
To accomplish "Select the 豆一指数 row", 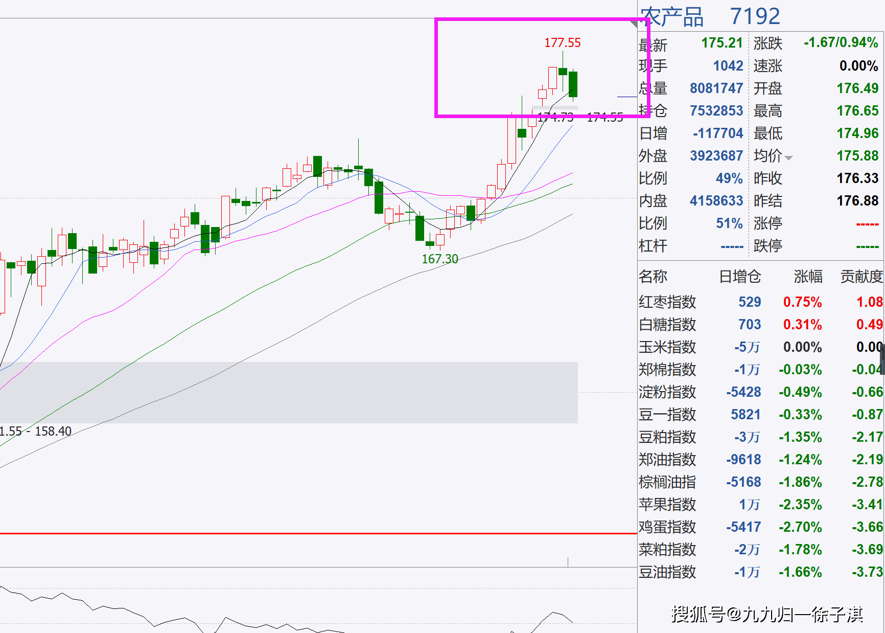I will click(x=761, y=415).
